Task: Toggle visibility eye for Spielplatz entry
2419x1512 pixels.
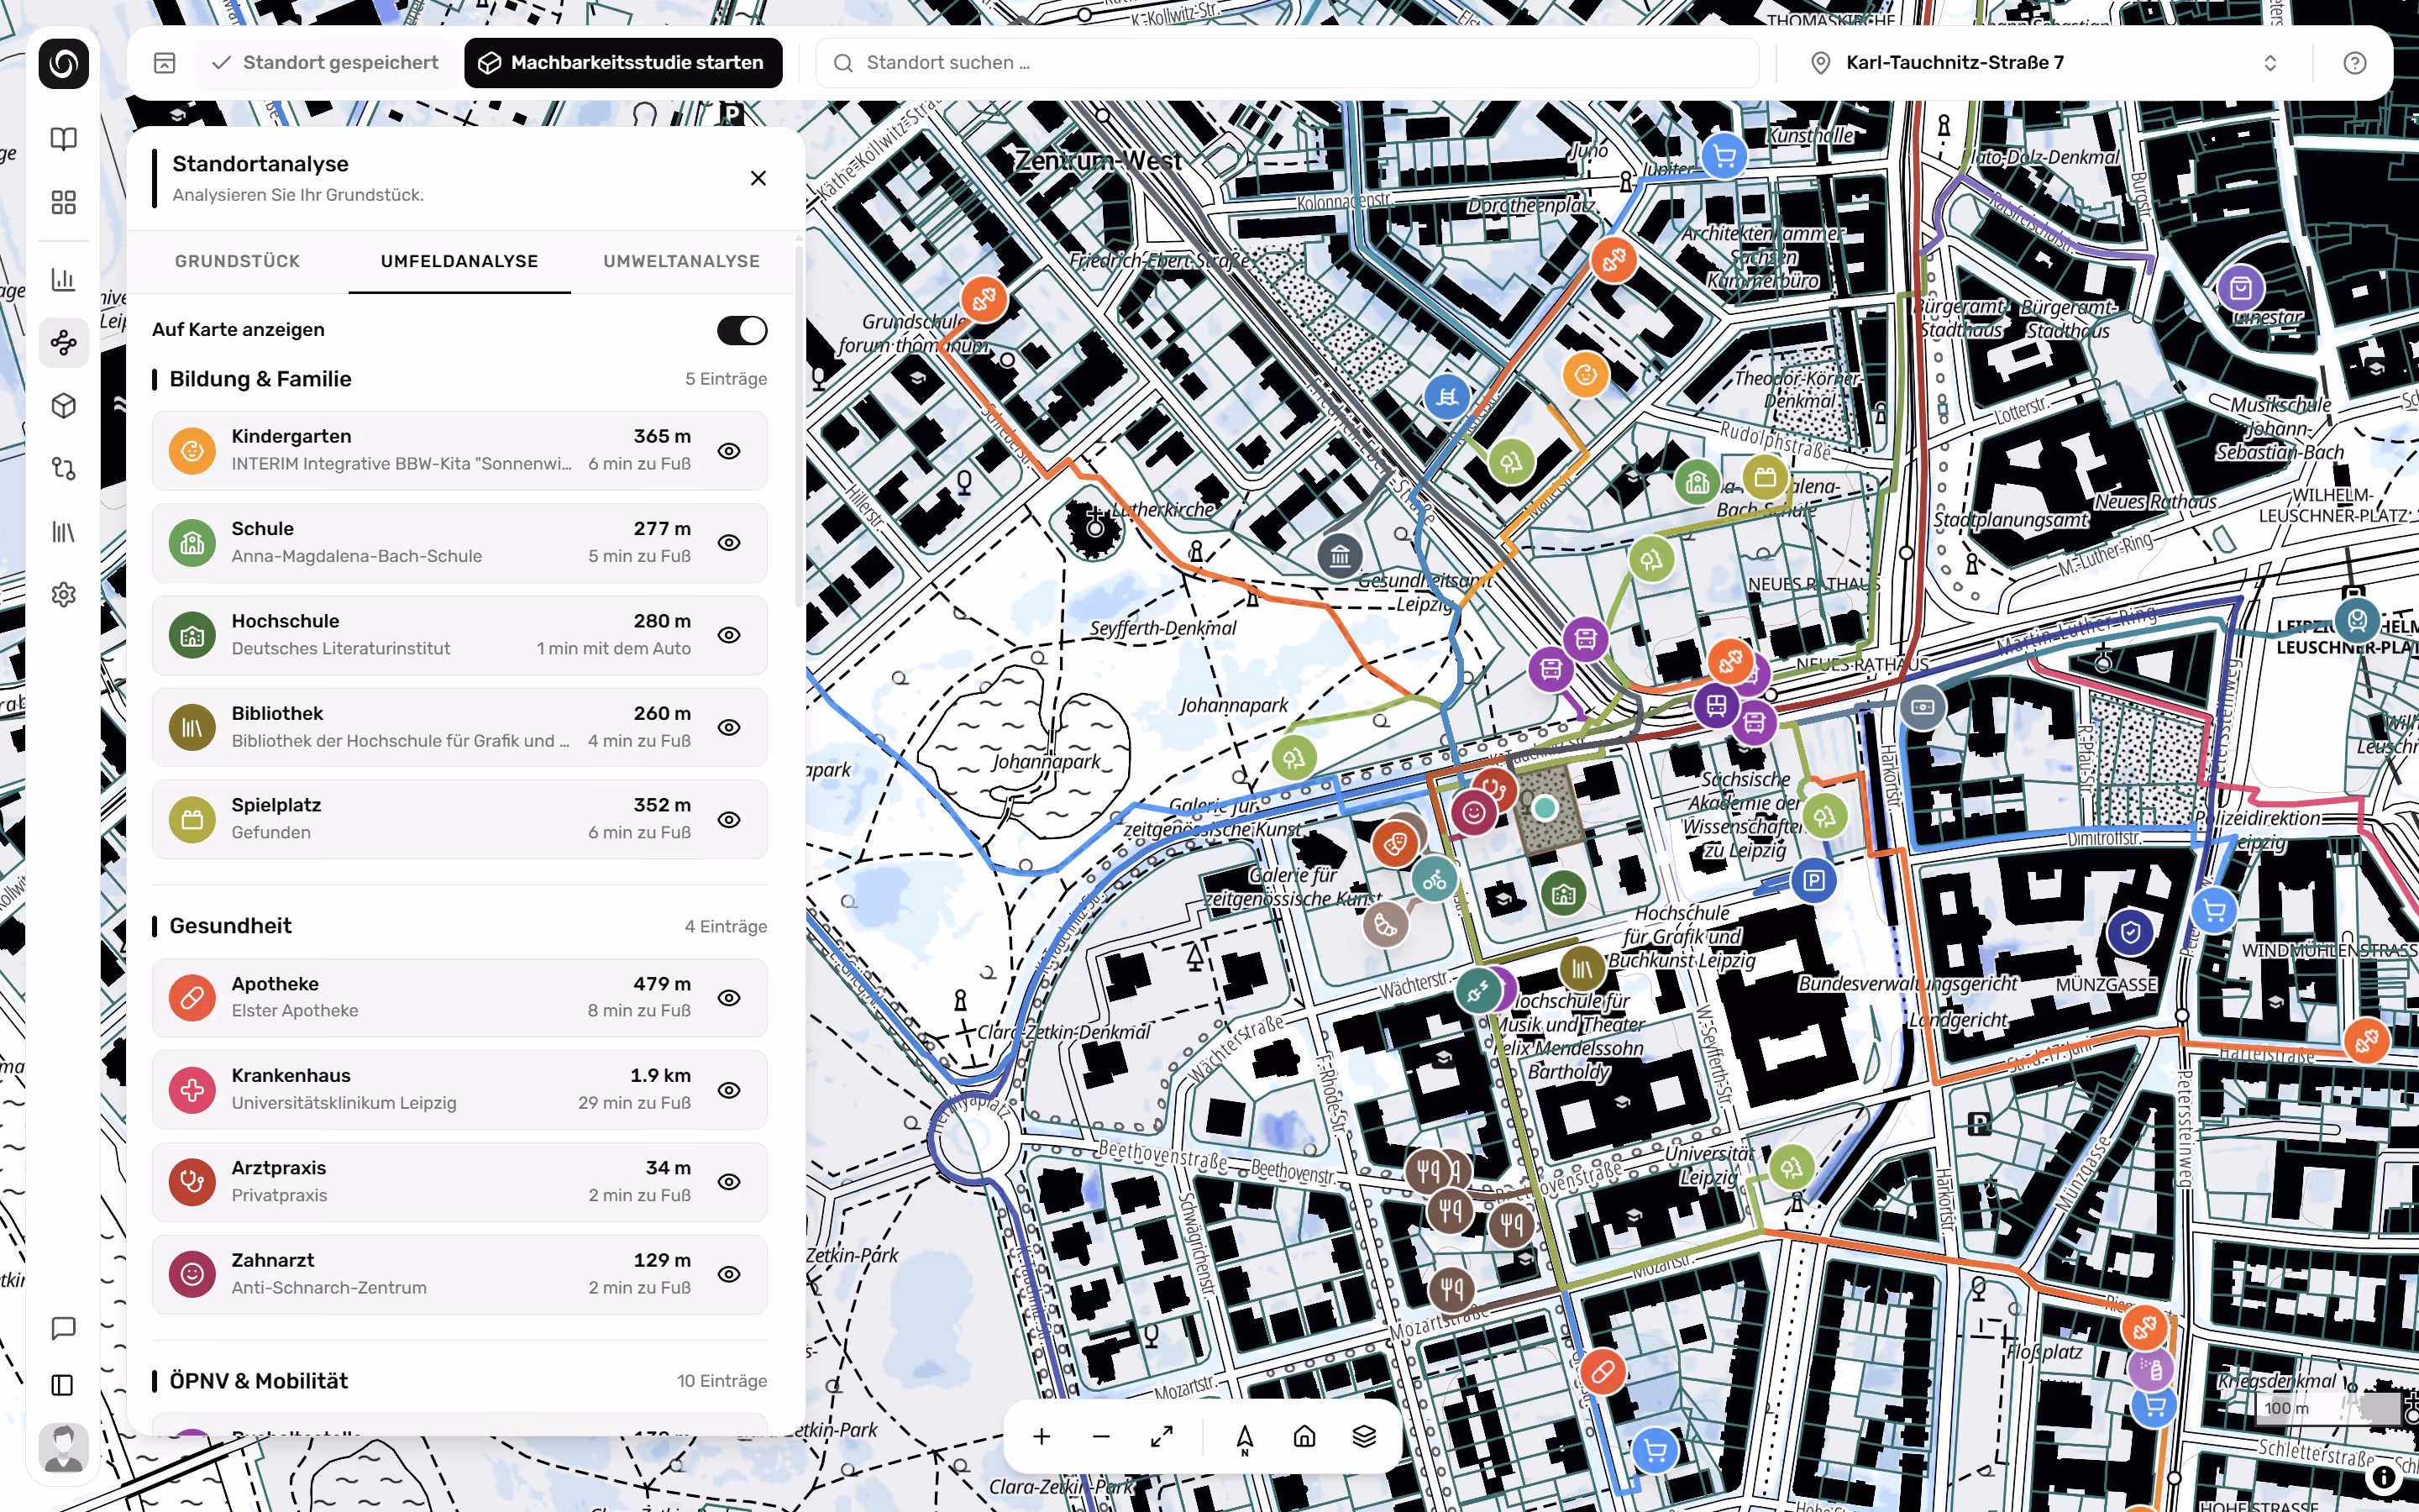Action: point(730,820)
